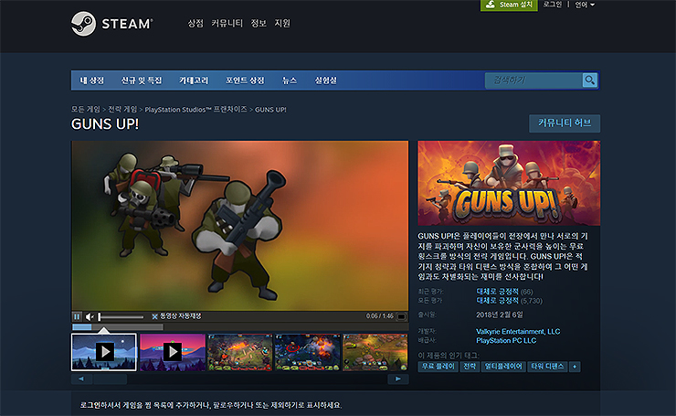Click the 전략 tag
676x416 pixels.
[x=470, y=367]
